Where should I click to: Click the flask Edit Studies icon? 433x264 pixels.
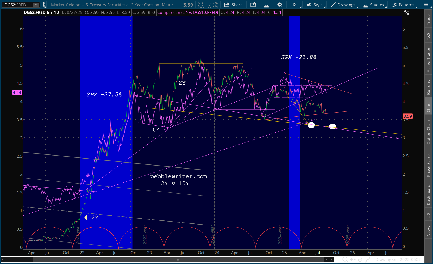266,5
